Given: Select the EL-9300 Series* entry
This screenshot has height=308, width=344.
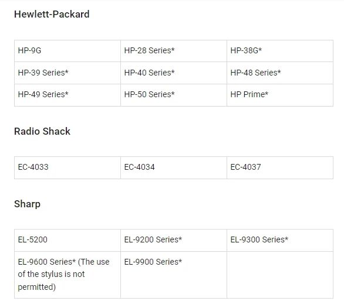Looking at the screenshot, I should tap(280, 240).
